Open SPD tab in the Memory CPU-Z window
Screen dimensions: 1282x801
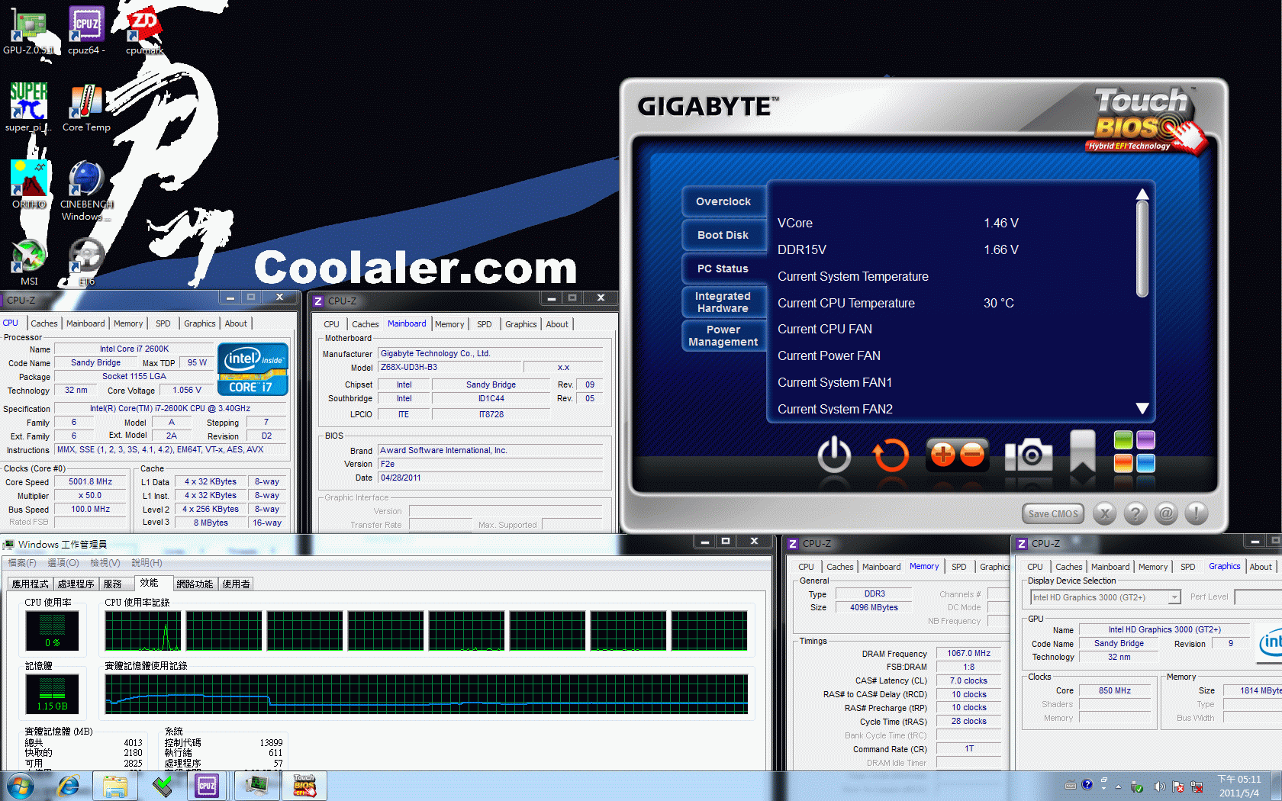(x=959, y=567)
